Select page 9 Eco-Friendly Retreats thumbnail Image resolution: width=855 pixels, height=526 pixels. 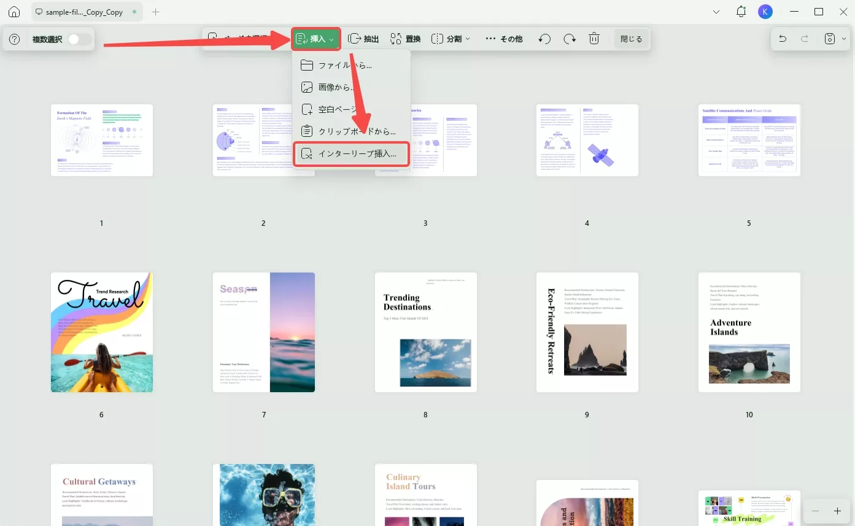tap(587, 332)
